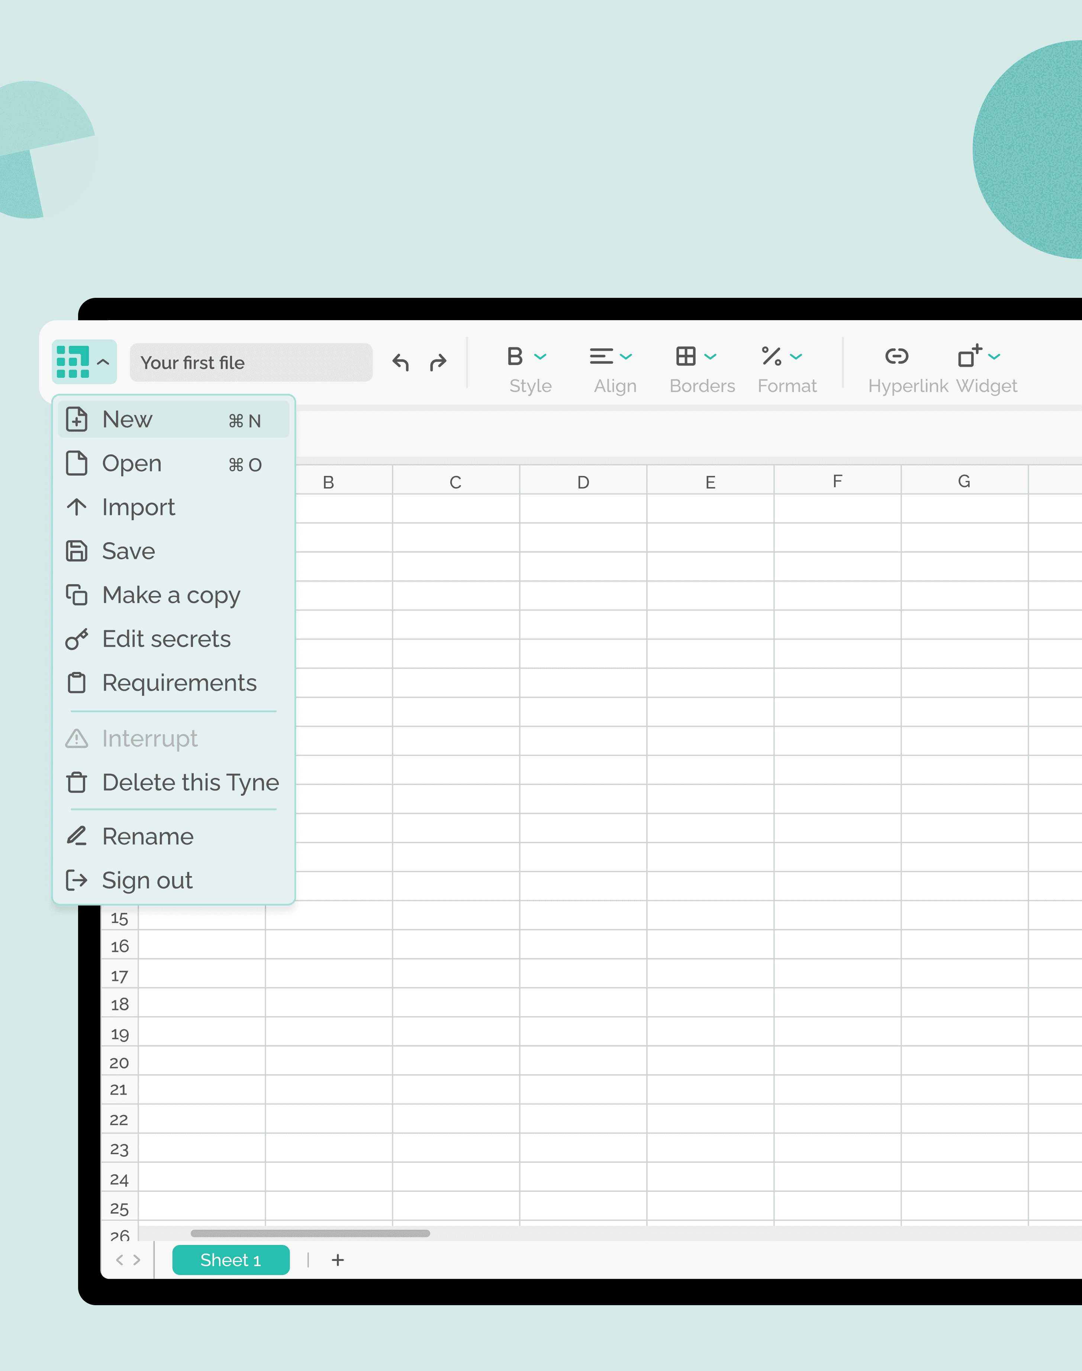Click the previous sheet arrow

pyautogui.click(x=120, y=1259)
